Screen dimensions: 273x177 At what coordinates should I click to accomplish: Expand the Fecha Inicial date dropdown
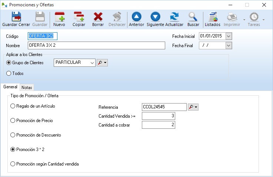(x=229, y=36)
